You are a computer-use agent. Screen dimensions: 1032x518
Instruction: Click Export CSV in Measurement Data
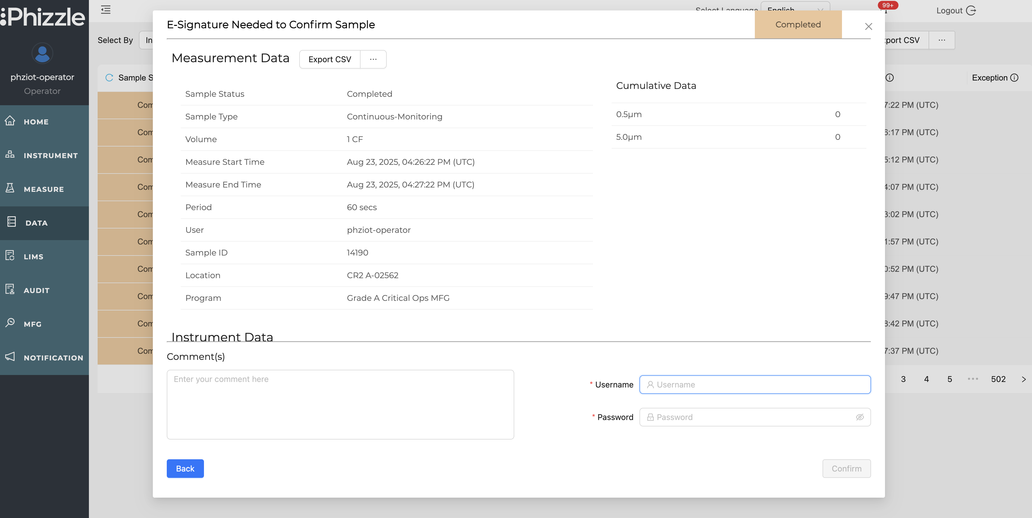coord(329,59)
